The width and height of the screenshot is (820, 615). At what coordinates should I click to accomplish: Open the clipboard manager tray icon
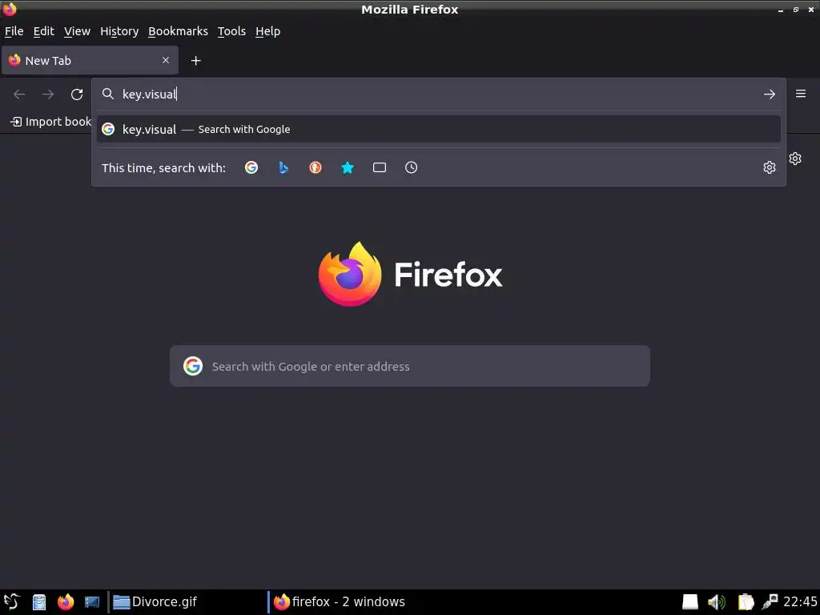746,602
